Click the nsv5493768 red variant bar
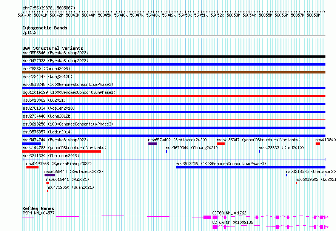This screenshot has height=231, width=336. pyautogui.click(x=32, y=167)
